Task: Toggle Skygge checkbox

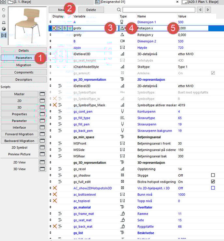Action: tap(213, 175)
